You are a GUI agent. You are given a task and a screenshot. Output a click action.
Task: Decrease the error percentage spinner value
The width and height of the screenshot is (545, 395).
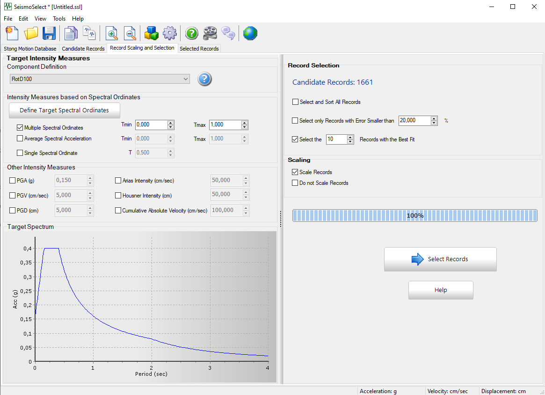[x=434, y=123]
